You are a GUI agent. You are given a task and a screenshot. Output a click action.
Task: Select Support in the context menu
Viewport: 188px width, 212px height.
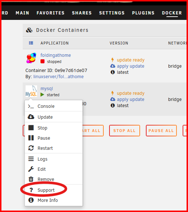54,190
